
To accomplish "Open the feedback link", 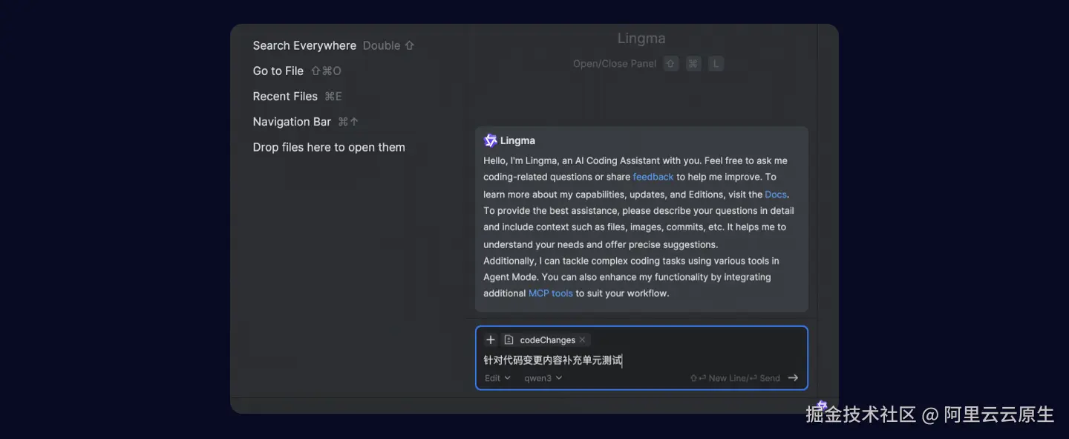I will [653, 177].
